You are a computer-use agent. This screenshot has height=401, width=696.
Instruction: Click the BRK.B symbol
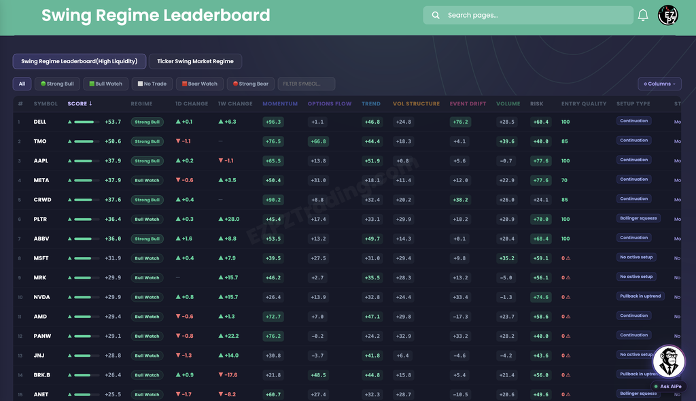pos(41,375)
